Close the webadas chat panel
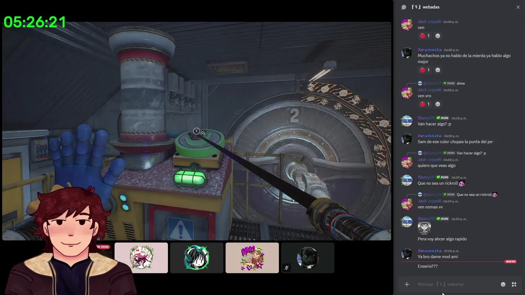This screenshot has height=295, width=525. coord(518,7)
